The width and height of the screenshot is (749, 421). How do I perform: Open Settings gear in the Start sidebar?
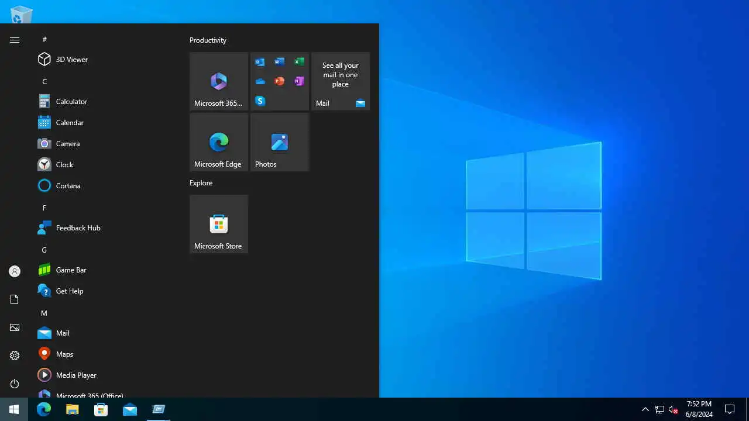15,356
